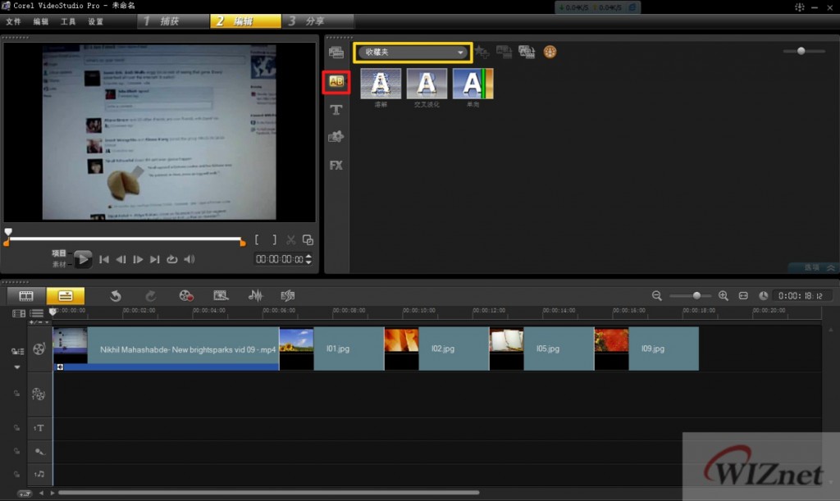
Task: Open the FX filter library
Action: pos(336,165)
